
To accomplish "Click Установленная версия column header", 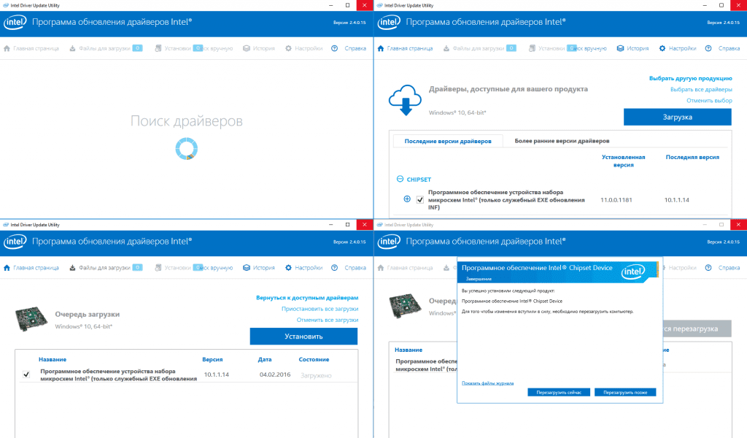I will [623, 161].
